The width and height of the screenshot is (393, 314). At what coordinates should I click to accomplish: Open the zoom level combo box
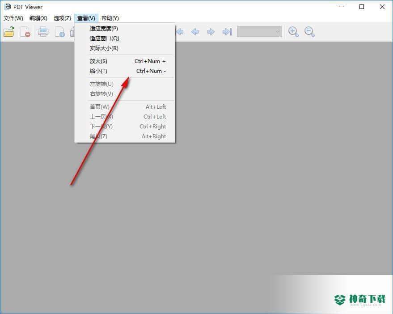click(259, 32)
